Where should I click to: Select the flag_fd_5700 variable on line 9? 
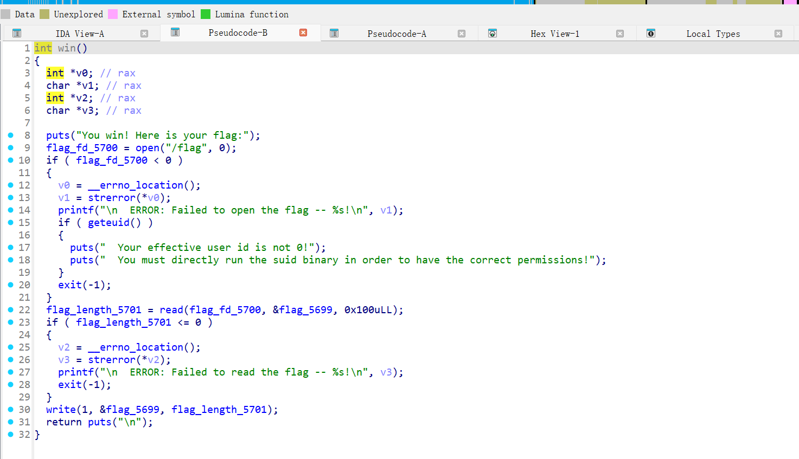[82, 148]
